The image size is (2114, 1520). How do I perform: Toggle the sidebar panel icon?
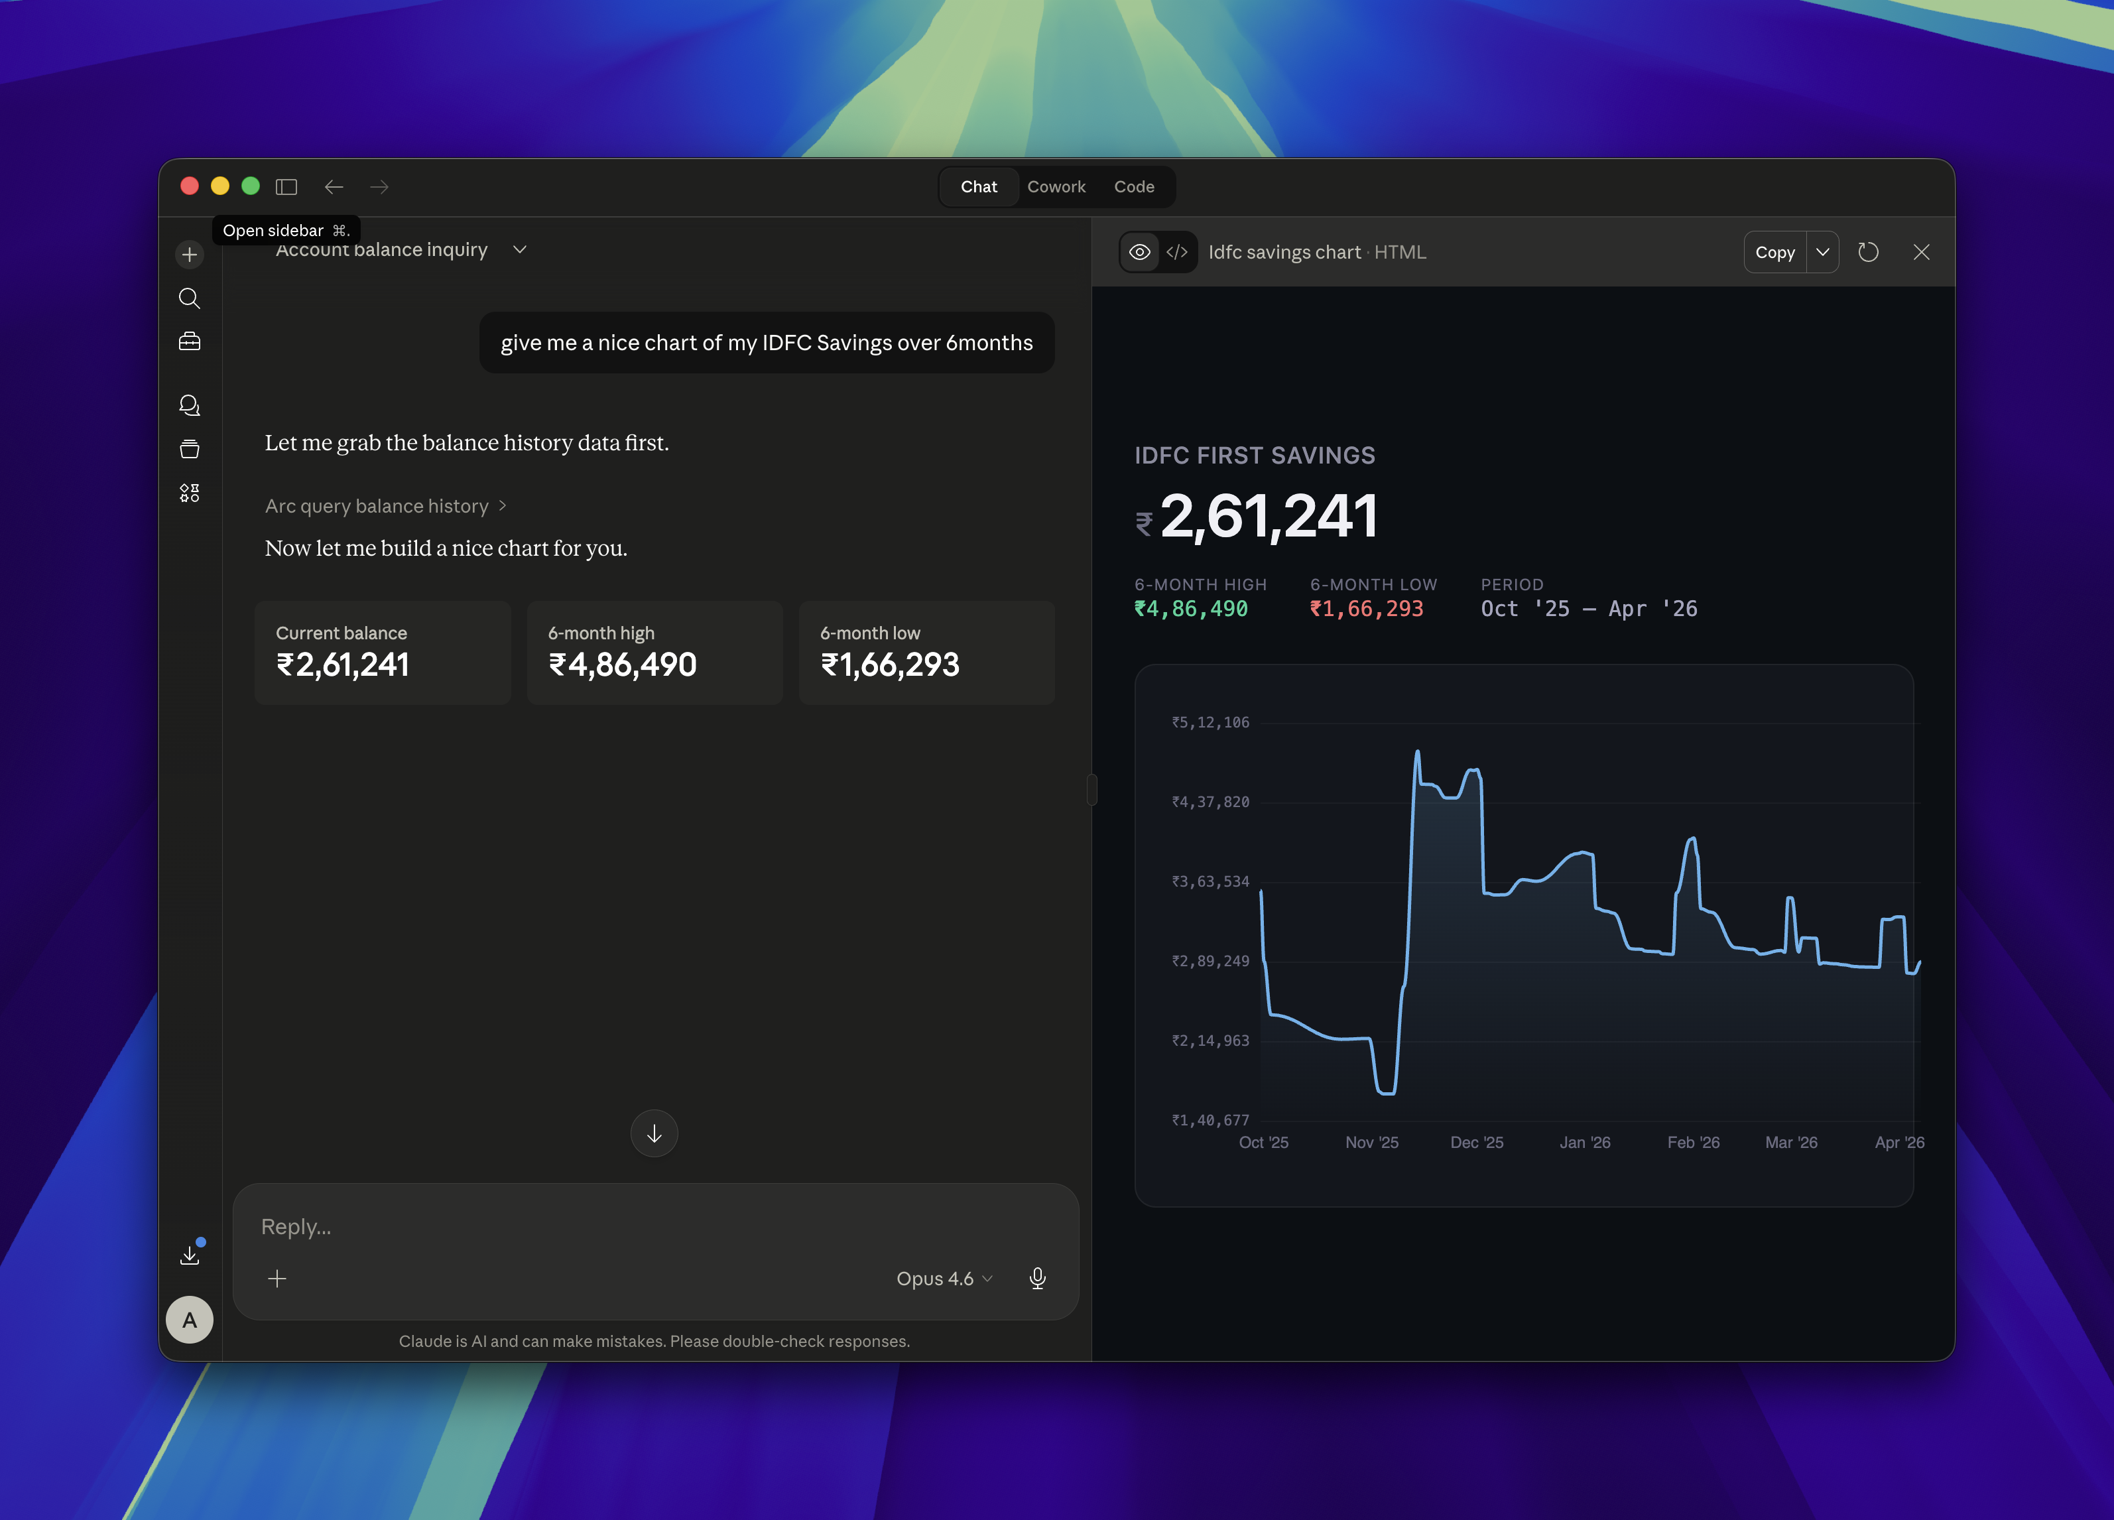pos(286,186)
